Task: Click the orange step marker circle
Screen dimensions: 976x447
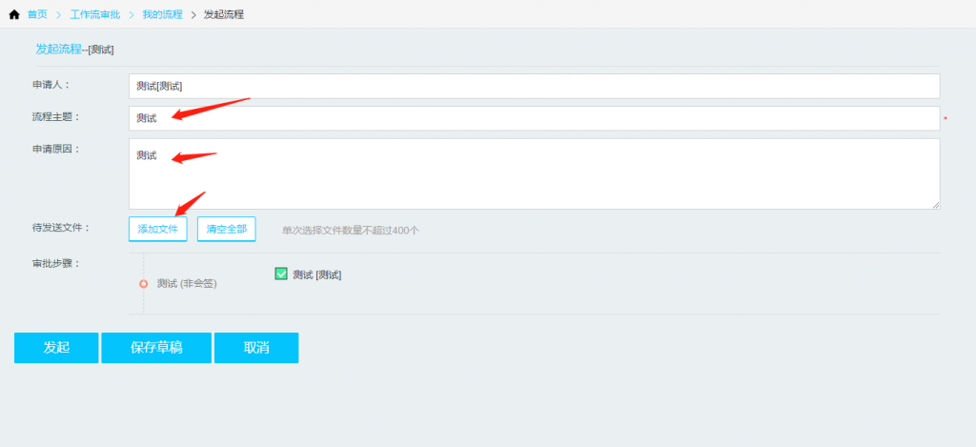Action: click(143, 284)
